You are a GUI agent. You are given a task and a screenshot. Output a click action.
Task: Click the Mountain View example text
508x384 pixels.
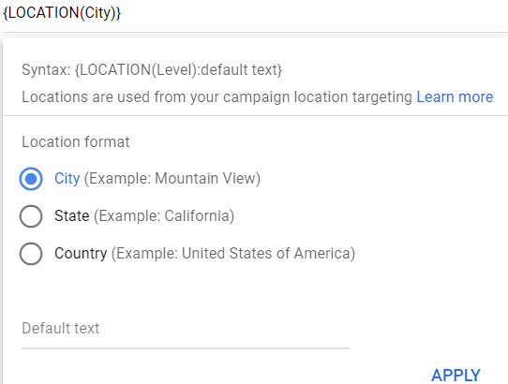(172, 178)
